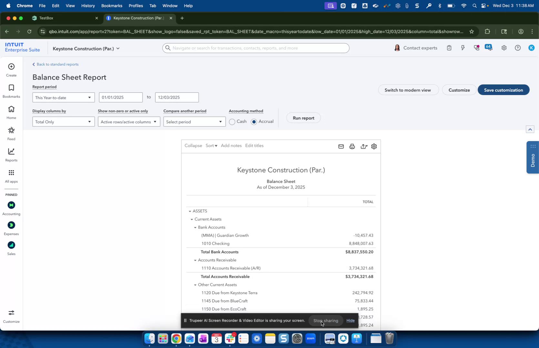The height and width of the screenshot is (348, 539).
Task: Click the print report icon
Action: tap(352, 146)
